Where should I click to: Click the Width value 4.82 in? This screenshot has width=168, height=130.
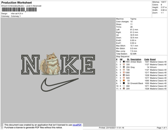click(x=164, y=10)
